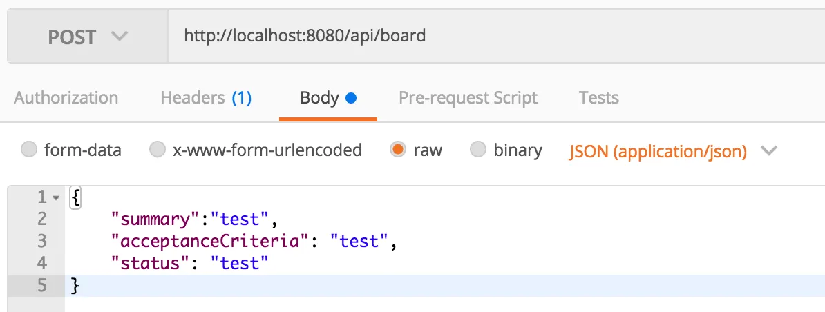Click the "summary" key in the editor

tap(154, 220)
